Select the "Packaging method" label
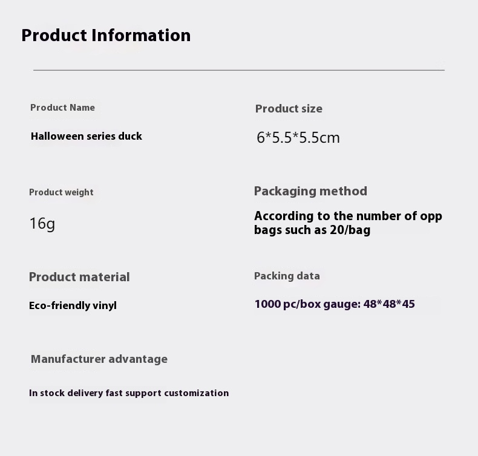Viewport: 478px width, 456px height. [310, 191]
